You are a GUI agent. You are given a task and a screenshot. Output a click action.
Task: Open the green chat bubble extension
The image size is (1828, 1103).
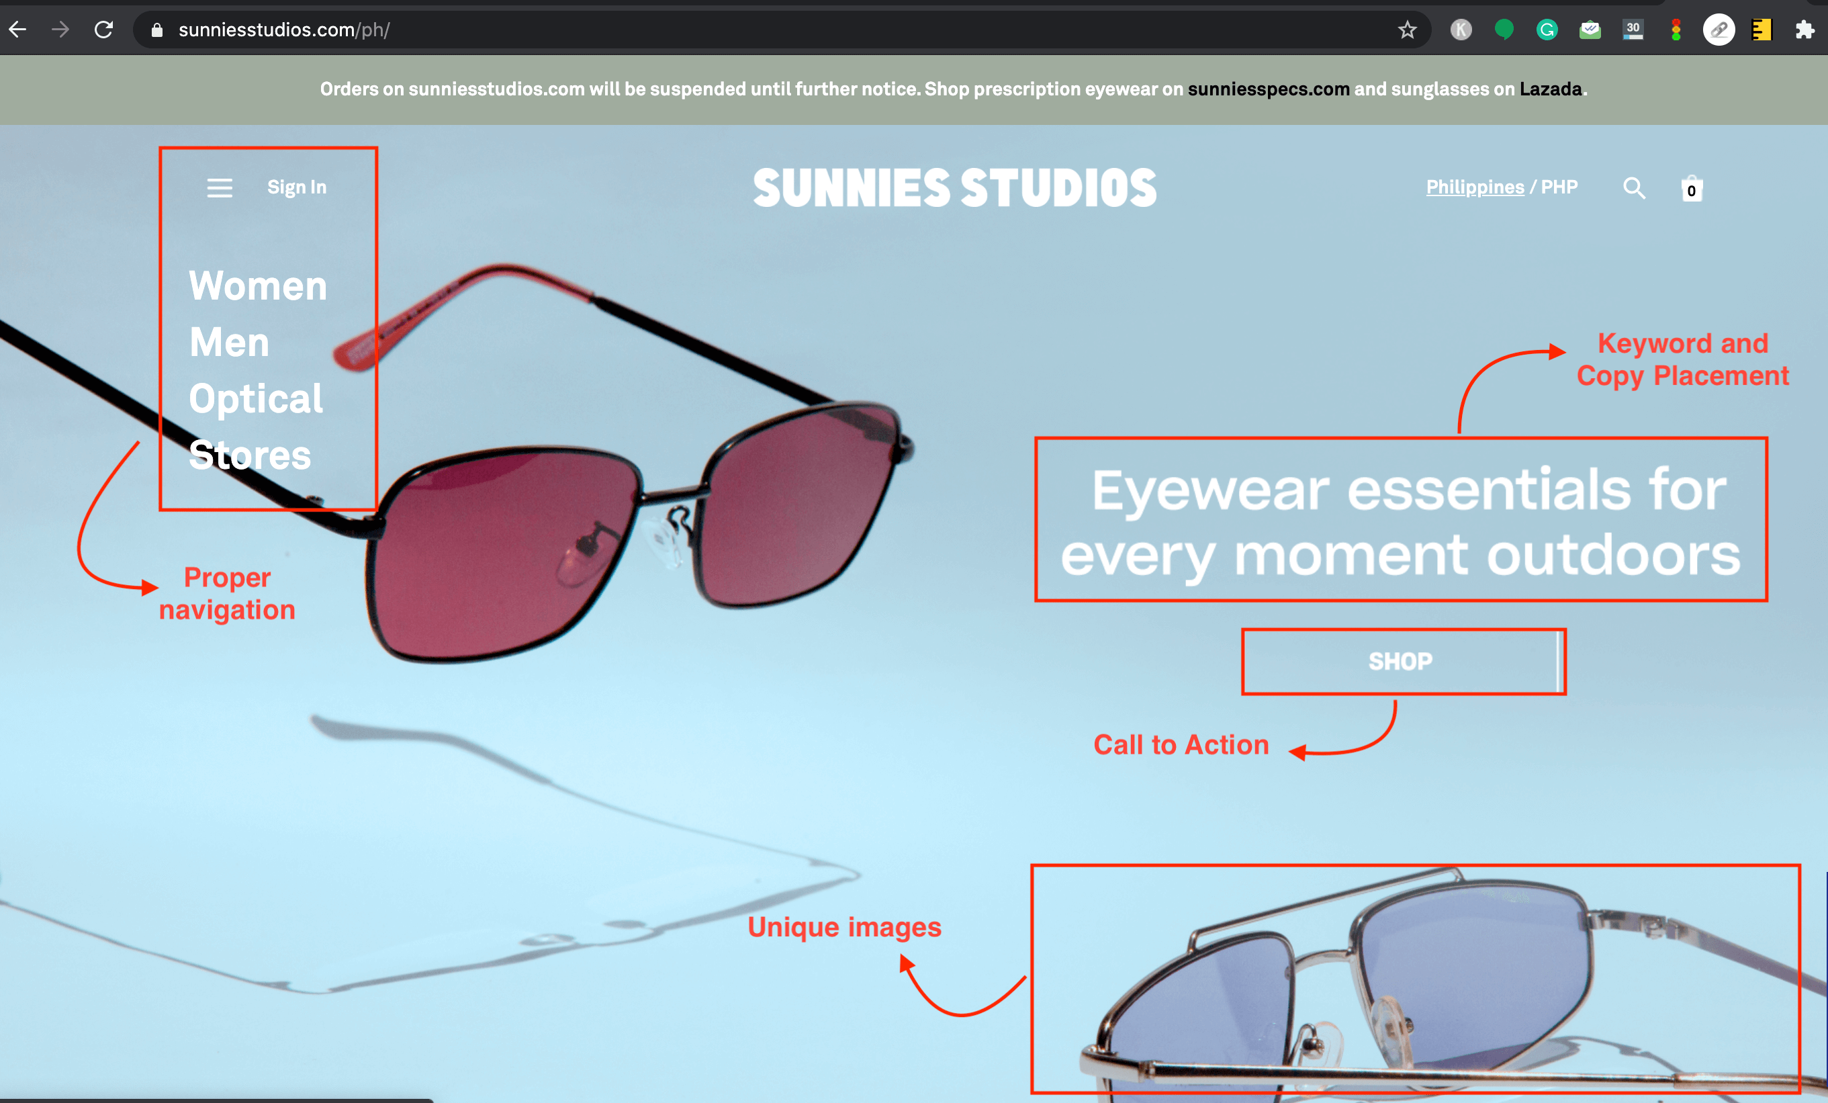[x=1504, y=30]
